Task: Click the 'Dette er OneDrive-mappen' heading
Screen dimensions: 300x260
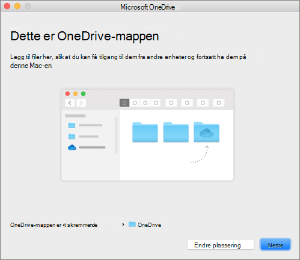Action: click(x=85, y=37)
